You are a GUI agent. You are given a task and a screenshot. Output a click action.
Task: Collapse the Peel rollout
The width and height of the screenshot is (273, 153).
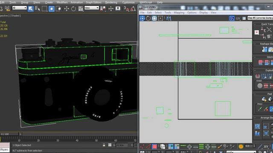pyautogui.click(x=255, y=94)
